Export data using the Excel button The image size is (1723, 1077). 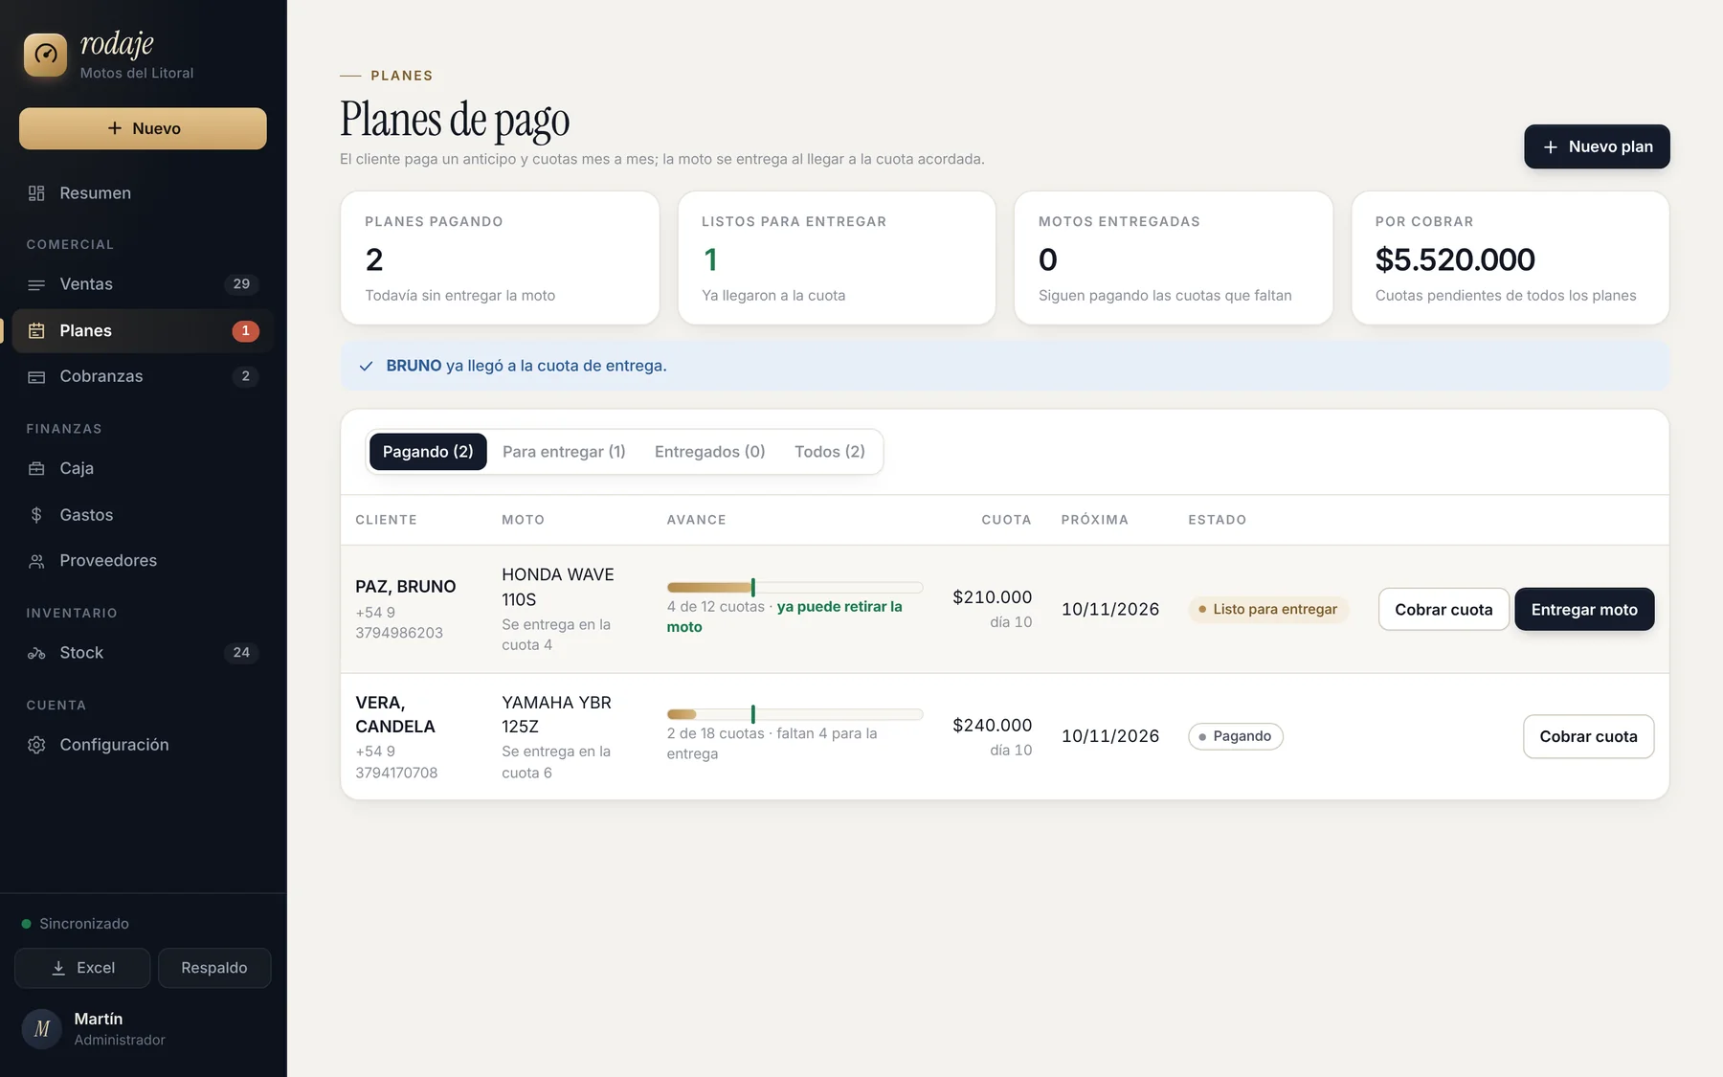coord(82,968)
